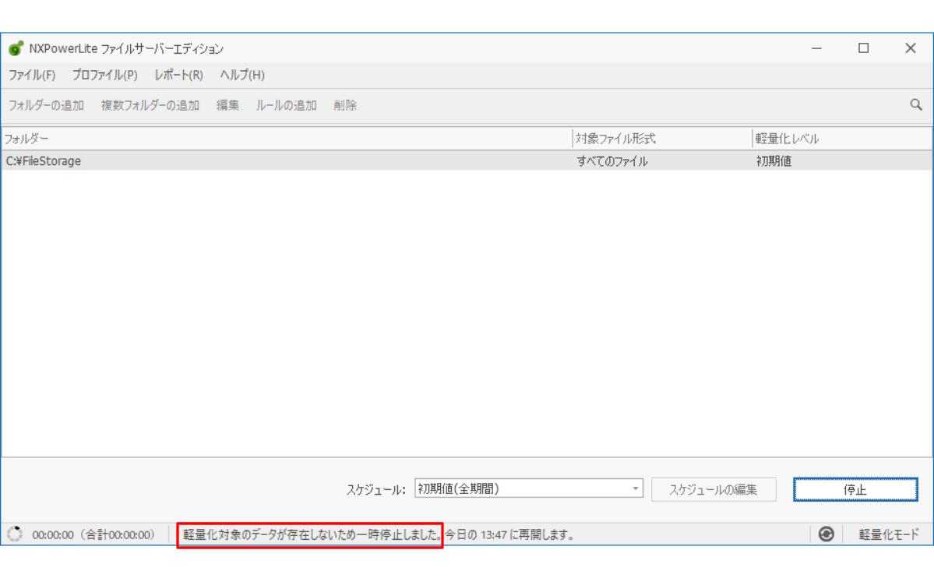Click 削除 in the toolbar

[345, 105]
